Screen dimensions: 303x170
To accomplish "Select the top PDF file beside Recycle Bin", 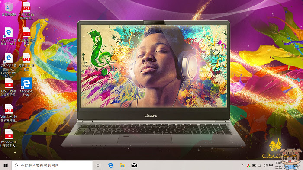I will click(x=26, y=11).
